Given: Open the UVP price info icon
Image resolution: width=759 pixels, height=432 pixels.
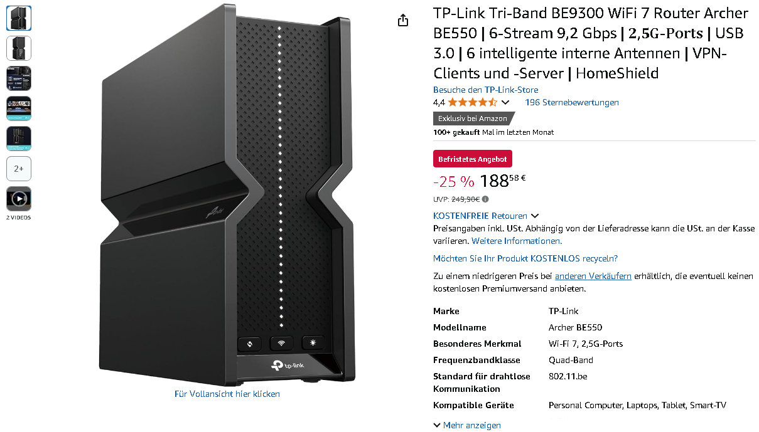Looking at the screenshot, I should click(x=485, y=199).
